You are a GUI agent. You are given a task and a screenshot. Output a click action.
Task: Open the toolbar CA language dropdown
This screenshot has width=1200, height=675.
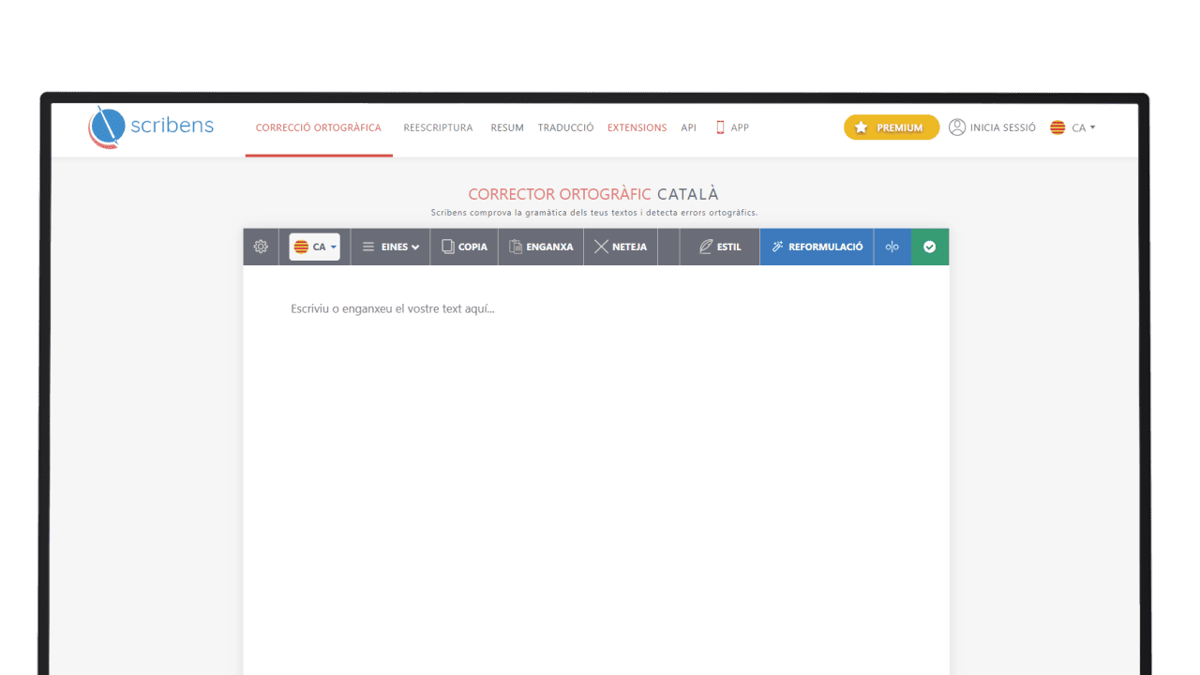(x=314, y=247)
